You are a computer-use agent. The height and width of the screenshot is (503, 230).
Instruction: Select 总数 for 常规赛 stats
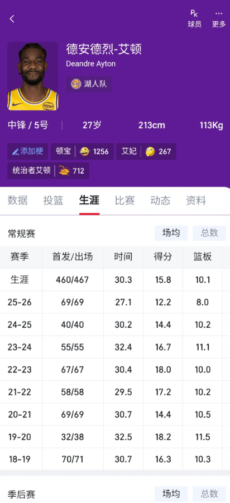tap(209, 233)
